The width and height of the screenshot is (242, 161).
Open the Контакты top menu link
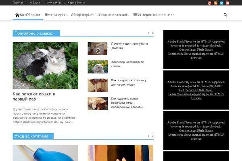tap(54, 3)
